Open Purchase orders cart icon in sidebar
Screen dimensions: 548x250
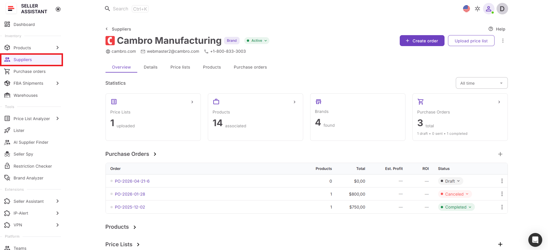point(7,71)
